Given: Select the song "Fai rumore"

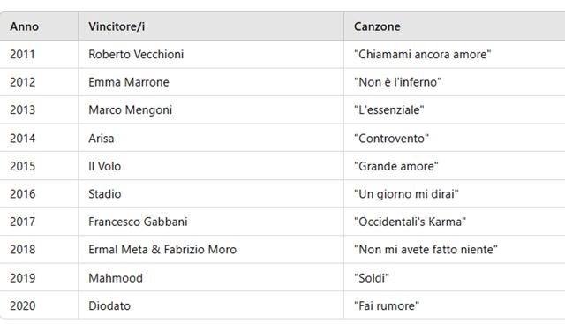Looking at the screenshot, I should click(387, 305).
